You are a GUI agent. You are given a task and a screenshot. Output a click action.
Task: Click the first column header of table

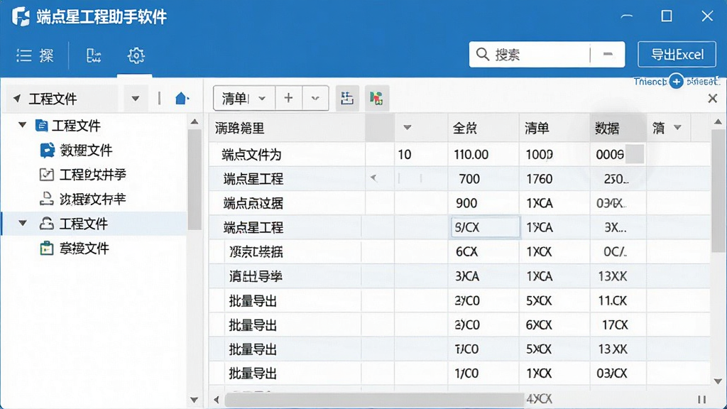[x=287, y=128]
